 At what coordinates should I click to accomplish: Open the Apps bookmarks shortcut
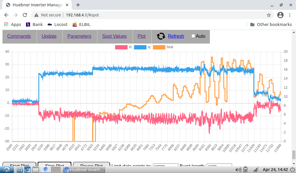tap(12, 25)
